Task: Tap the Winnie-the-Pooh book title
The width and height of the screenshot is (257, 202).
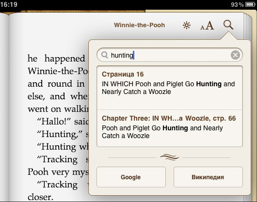Action: point(140,25)
